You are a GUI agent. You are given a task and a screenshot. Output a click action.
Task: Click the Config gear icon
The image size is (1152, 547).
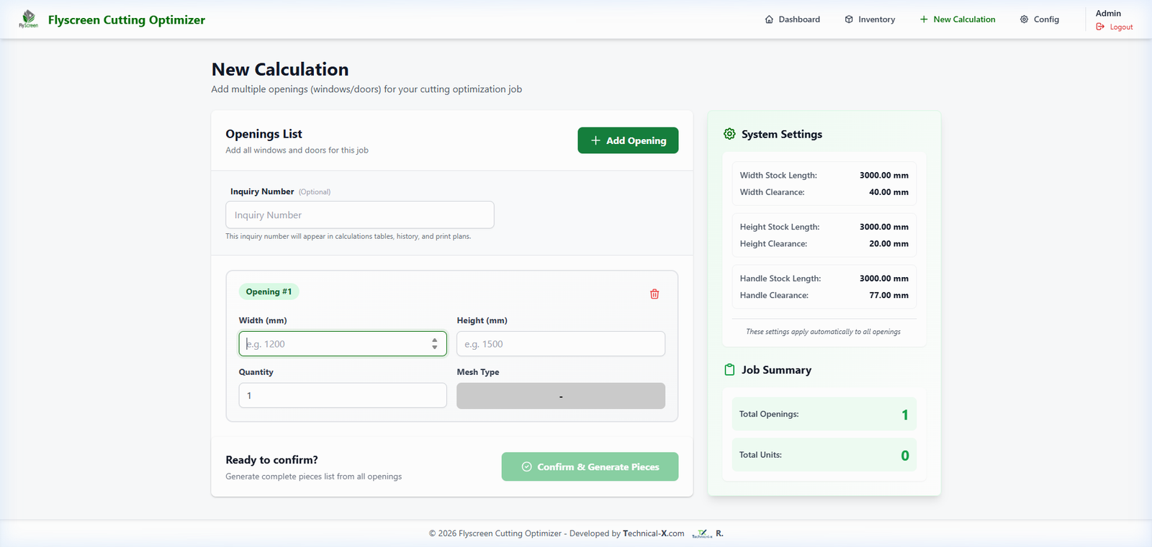(x=1024, y=19)
